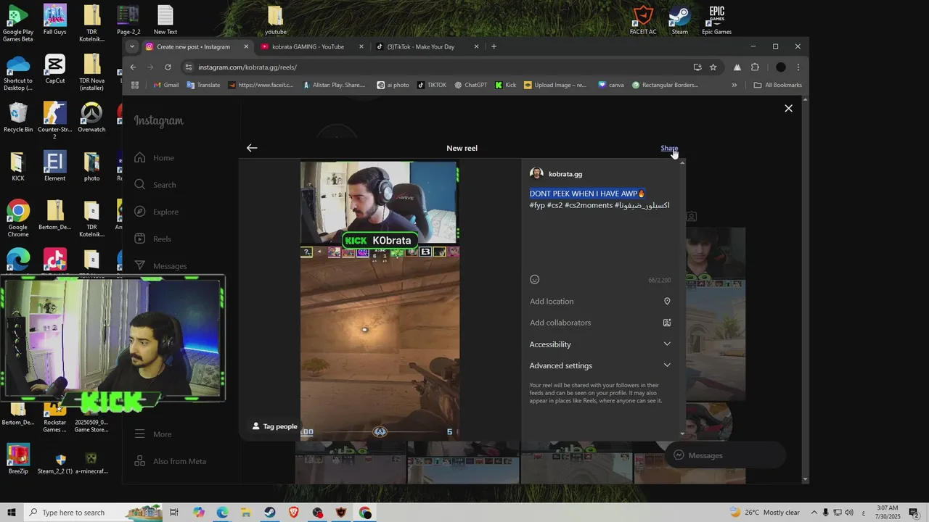Click the Windows Start button
This screenshot has width=929, height=522.
pos(12,513)
